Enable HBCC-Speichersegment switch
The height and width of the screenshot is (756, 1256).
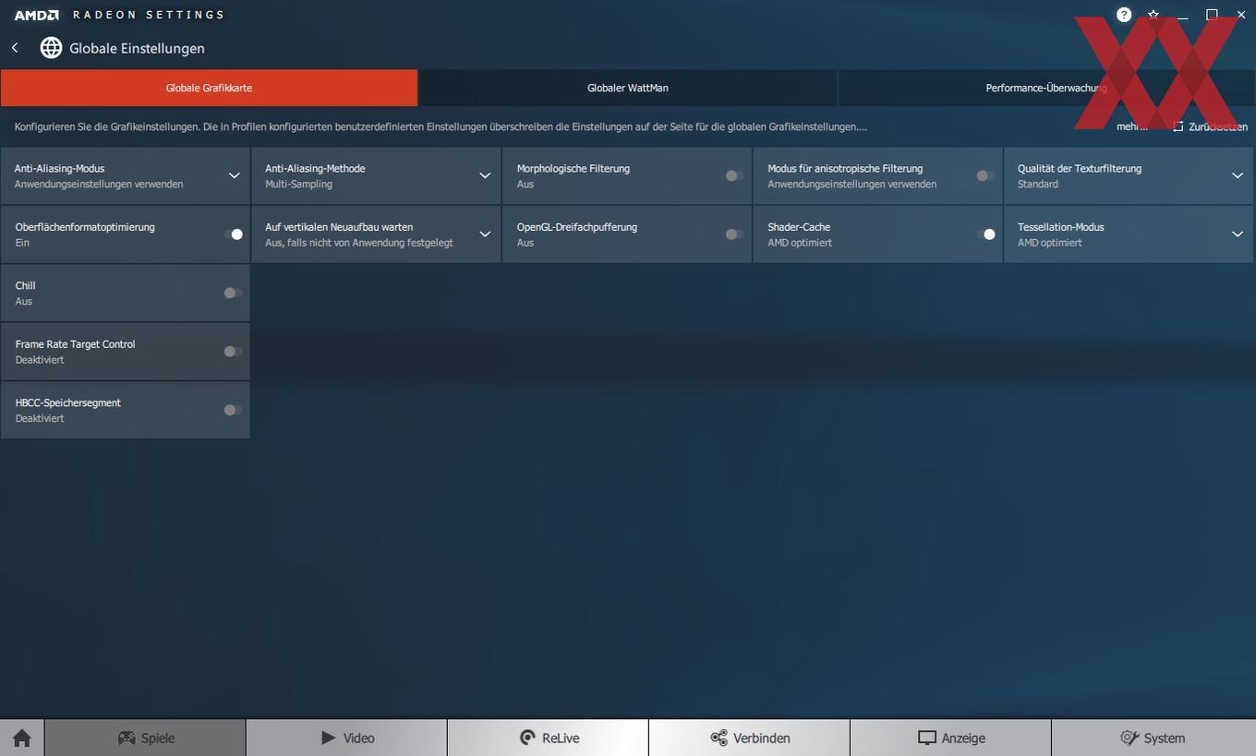(x=233, y=410)
